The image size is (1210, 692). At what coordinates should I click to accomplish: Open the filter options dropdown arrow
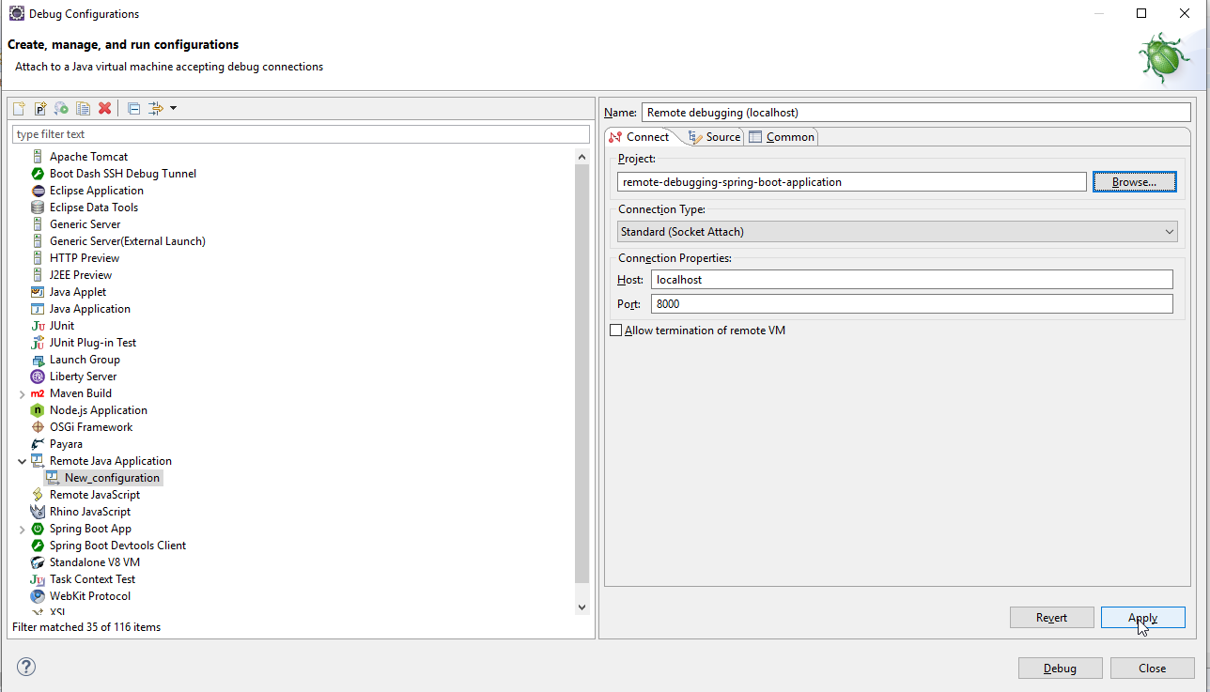tap(174, 108)
